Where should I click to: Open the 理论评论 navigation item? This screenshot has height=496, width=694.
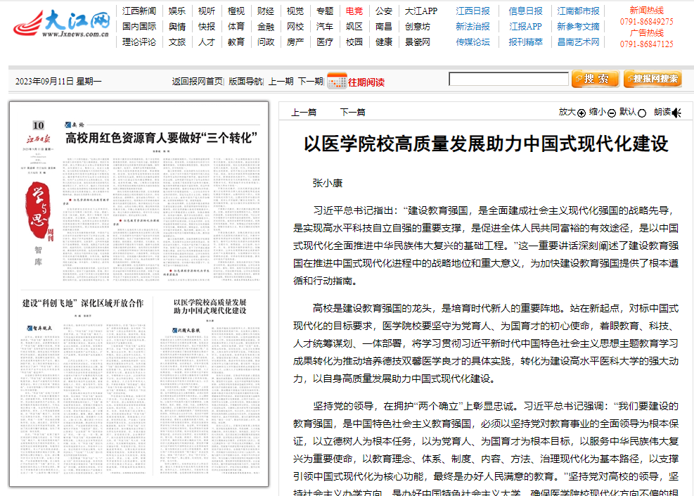pos(139,42)
